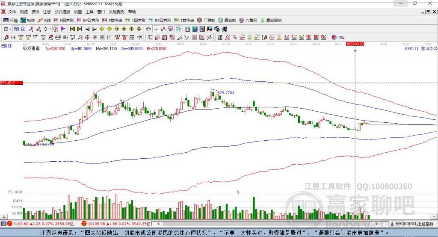Move chart left using the black left arrow

tap(87, 29)
